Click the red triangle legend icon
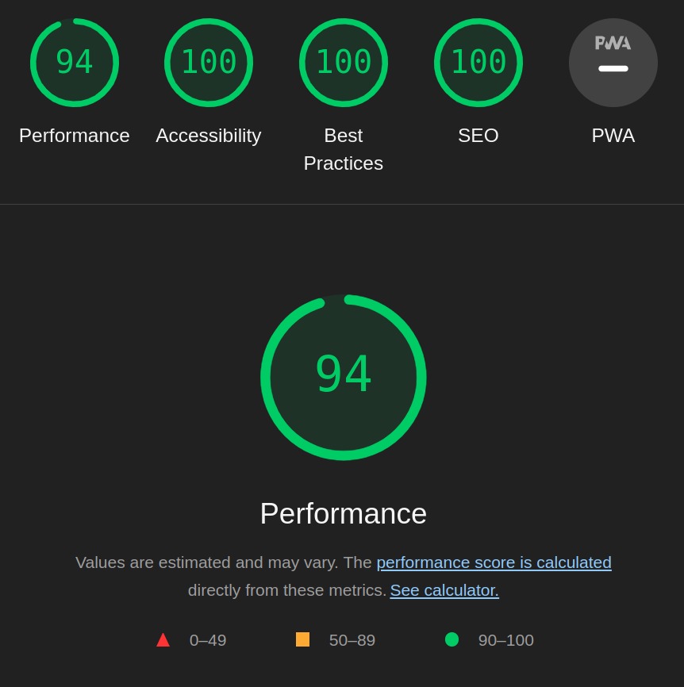 (163, 639)
